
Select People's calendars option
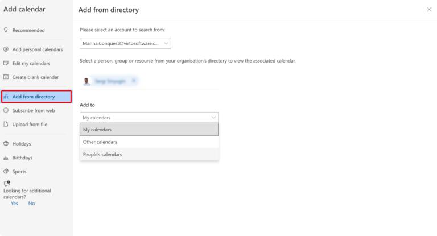coord(149,154)
